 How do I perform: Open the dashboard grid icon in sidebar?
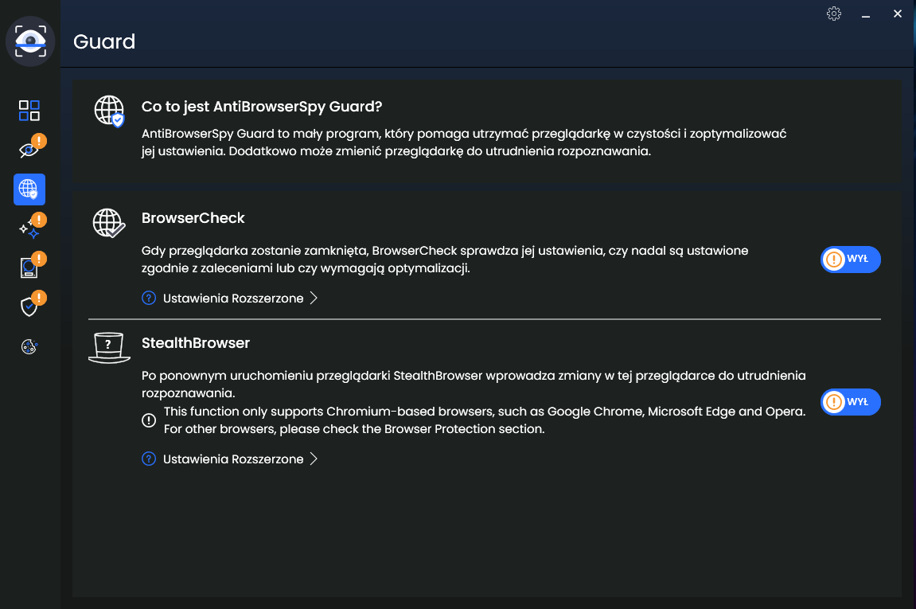[29, 111]
